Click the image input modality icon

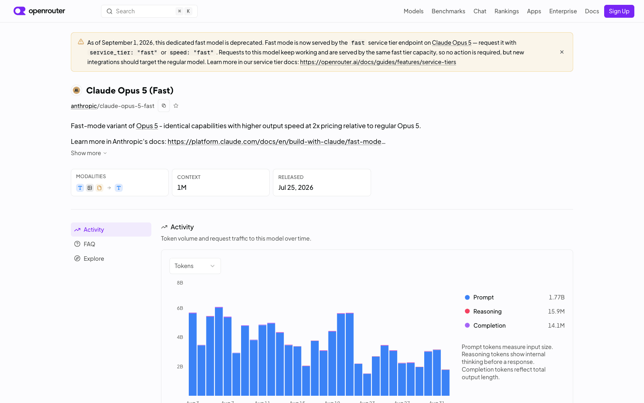tap(90, 188)
